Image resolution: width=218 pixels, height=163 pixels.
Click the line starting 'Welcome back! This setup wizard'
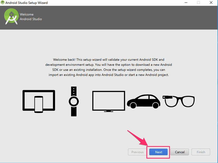coord(108,60)
